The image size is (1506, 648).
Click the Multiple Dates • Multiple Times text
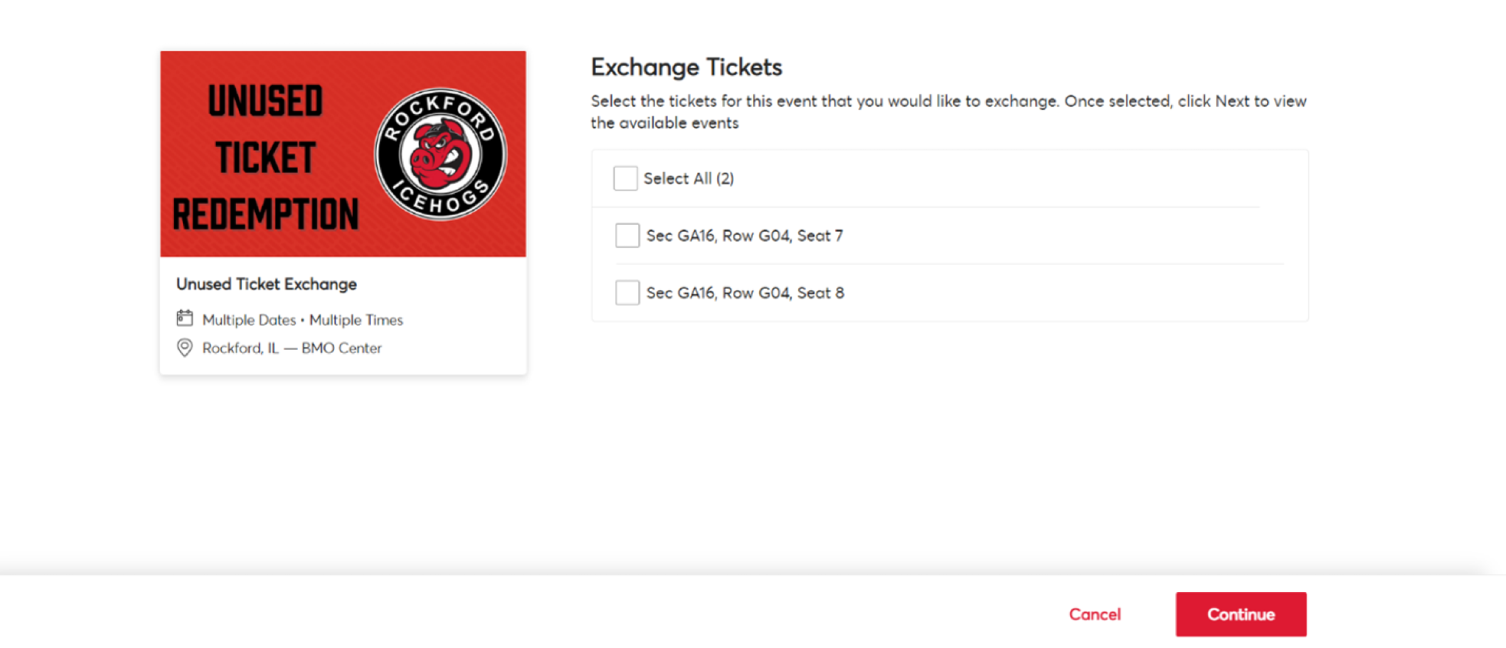302,320
